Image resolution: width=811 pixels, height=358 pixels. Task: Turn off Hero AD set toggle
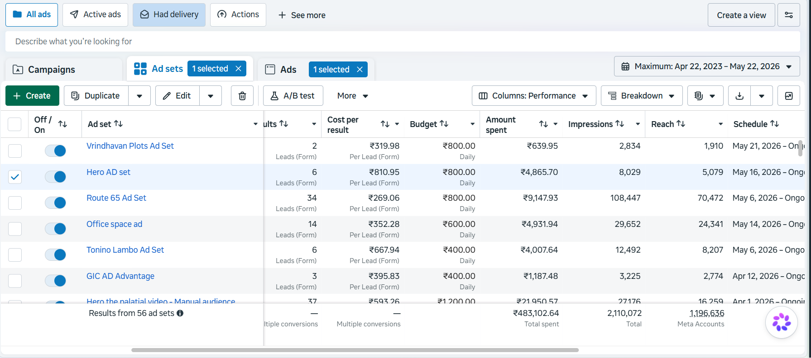[56, 177]
